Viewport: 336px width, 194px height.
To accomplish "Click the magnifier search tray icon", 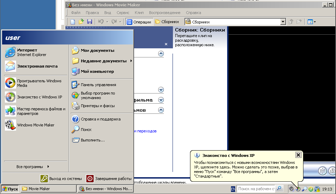I will click(304, 189).
